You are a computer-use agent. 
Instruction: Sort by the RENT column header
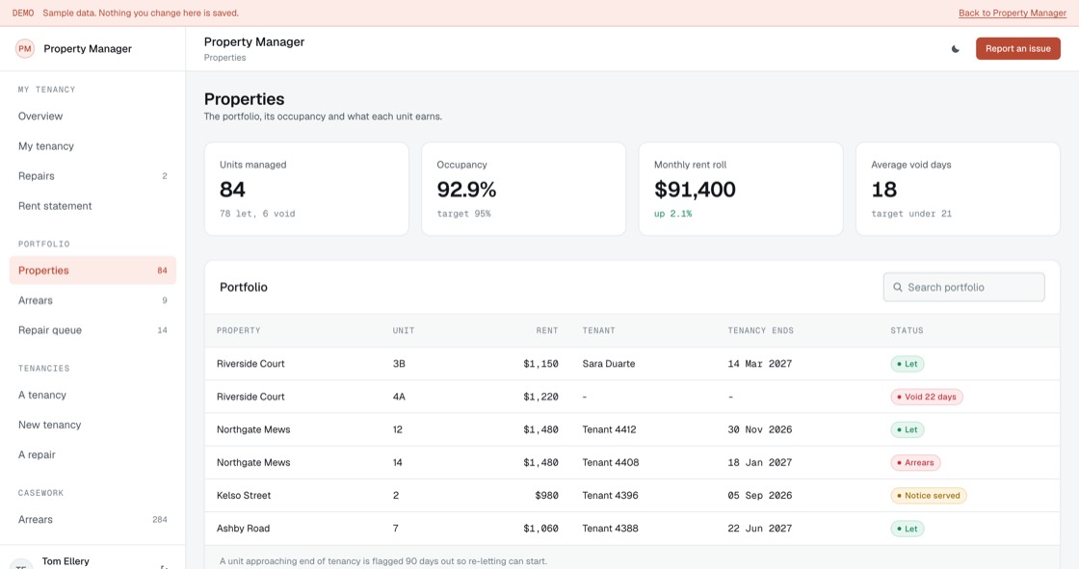point(547,331)
